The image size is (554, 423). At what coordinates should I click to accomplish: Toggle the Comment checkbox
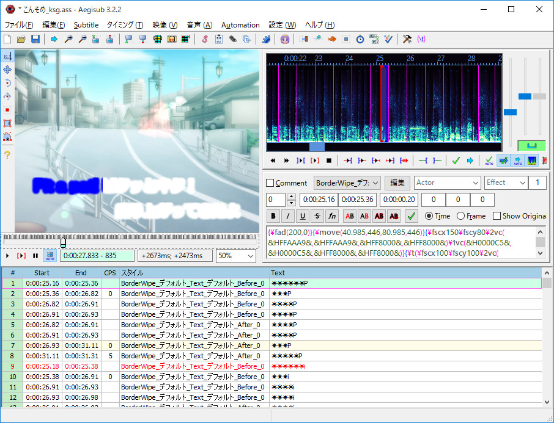pyautogui.click(x=270, y=183)
